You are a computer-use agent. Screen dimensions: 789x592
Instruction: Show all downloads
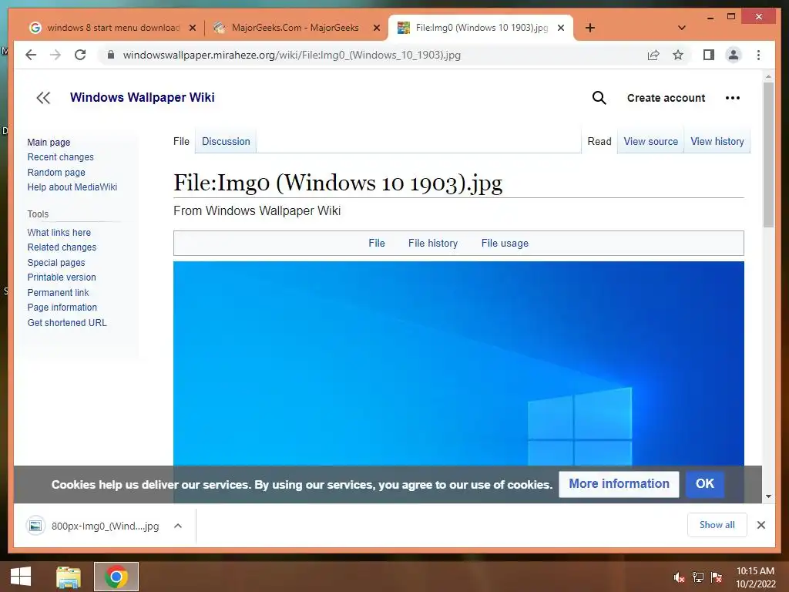(717, 525)
